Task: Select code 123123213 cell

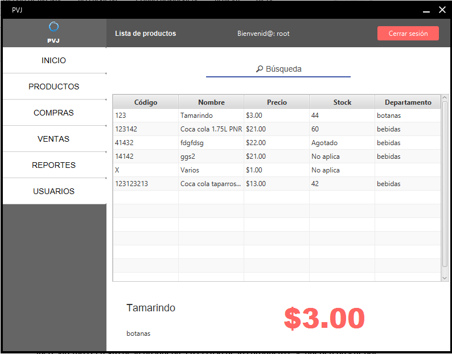Action: (x=146, y=184)
